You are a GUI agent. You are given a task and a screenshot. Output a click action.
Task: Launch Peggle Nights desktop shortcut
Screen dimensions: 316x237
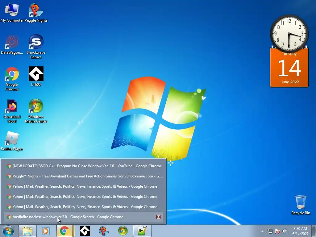point(36,12)
